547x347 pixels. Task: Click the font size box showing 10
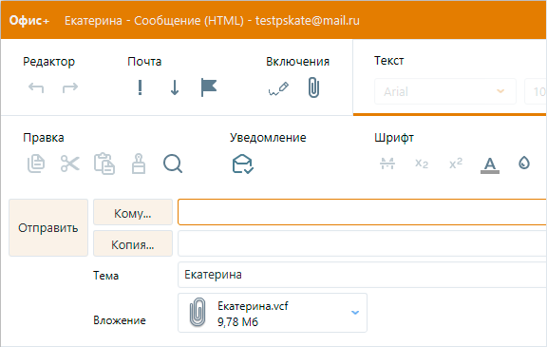point(536,91)
